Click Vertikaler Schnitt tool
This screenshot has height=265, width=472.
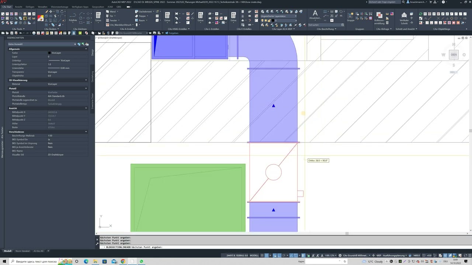click(x=404, y=18)
